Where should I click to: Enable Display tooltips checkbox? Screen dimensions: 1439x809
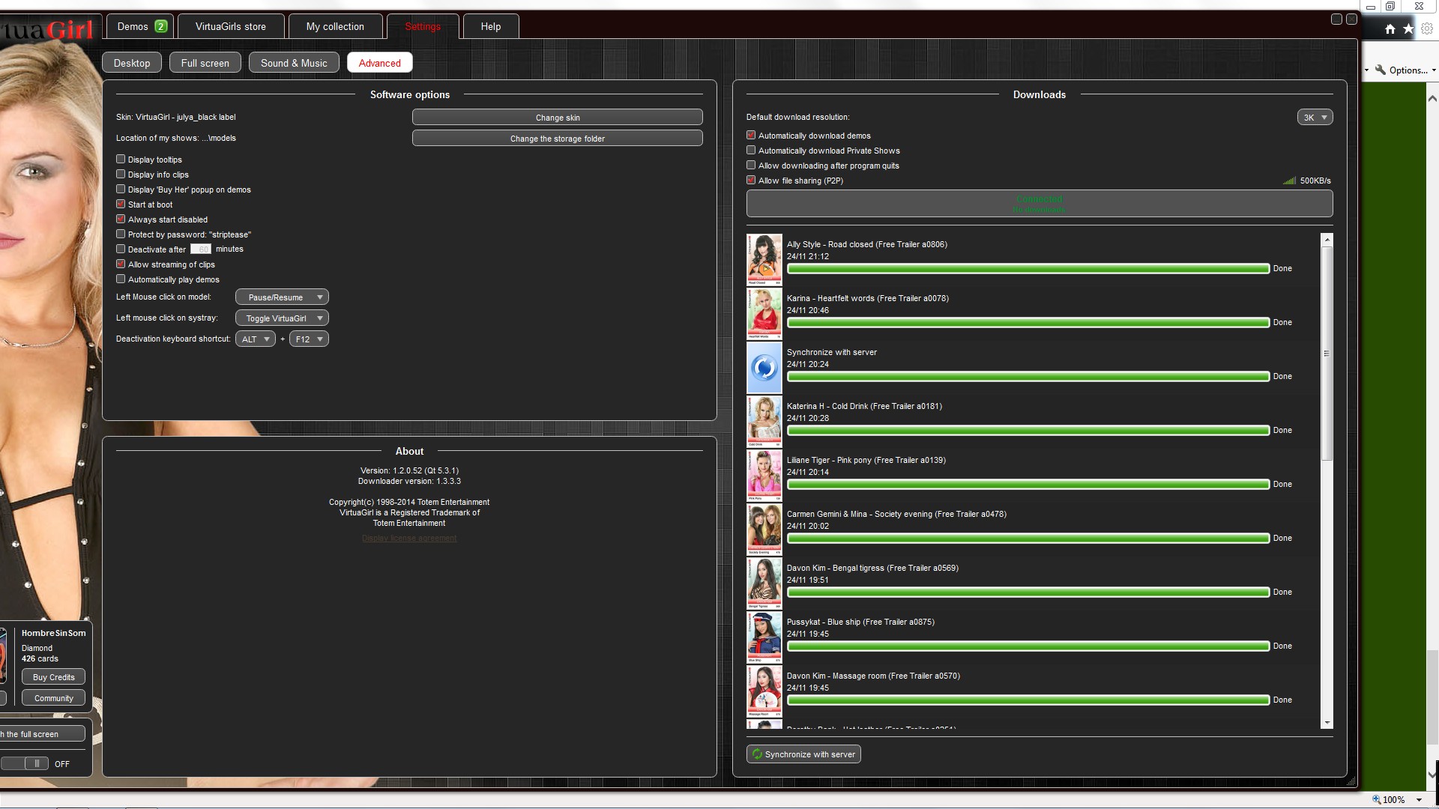tap(121, 159)
